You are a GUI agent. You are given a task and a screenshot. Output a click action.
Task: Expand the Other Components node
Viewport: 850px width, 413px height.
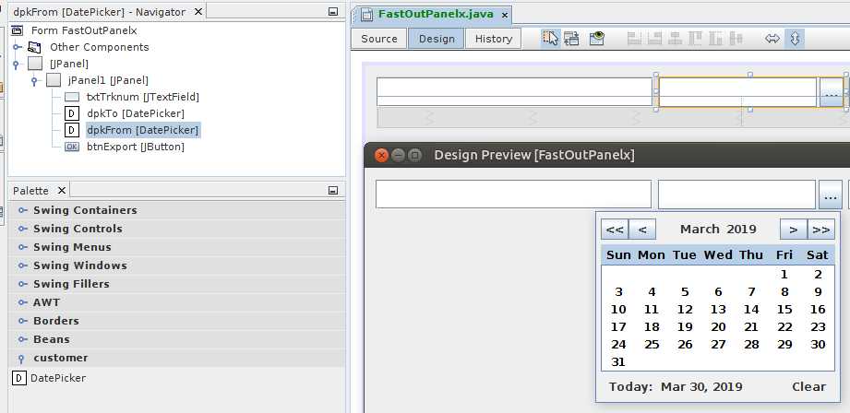(18, 47)
